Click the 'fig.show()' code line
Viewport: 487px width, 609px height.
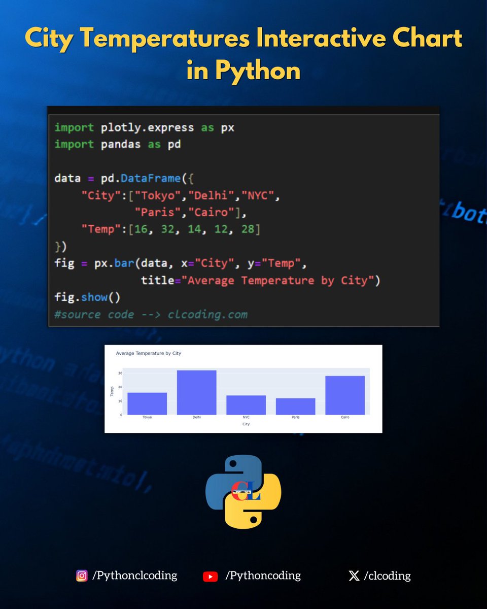click(87, 297)
